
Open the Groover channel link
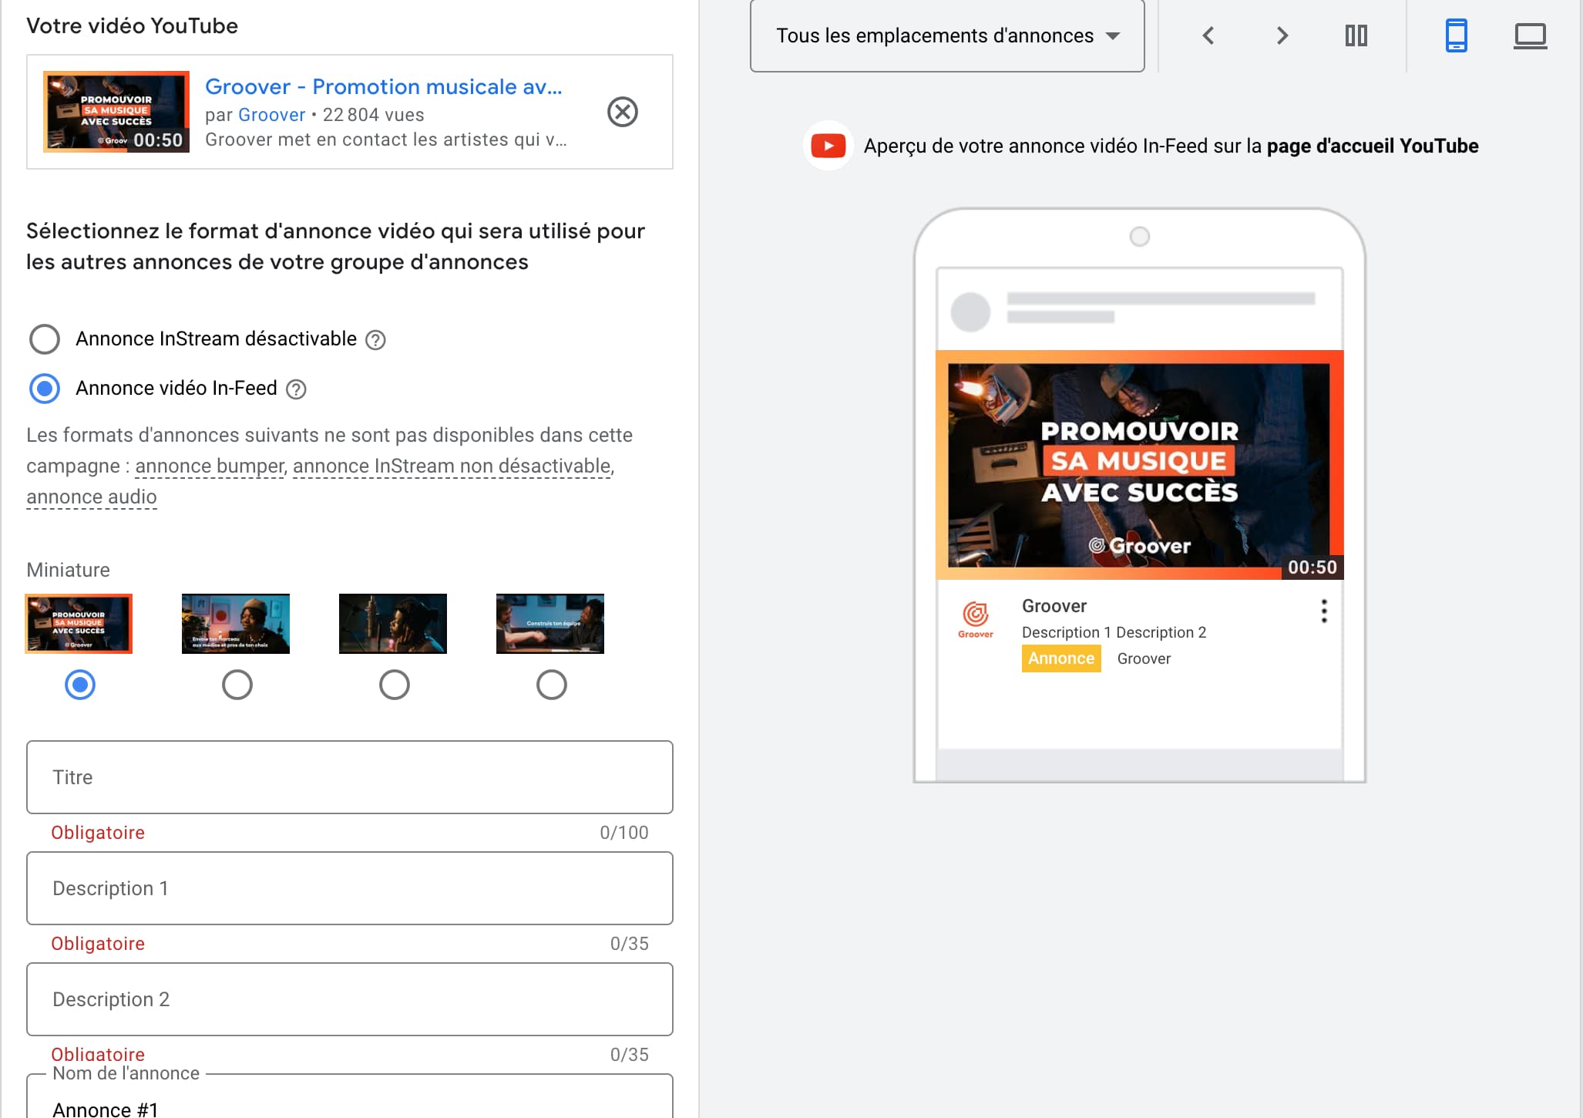click(272, 115)
